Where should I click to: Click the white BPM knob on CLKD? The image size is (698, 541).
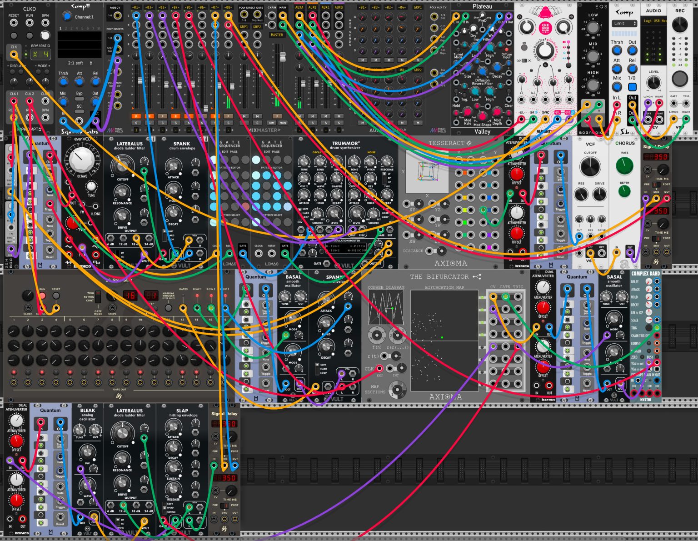(x=45, y=35)
